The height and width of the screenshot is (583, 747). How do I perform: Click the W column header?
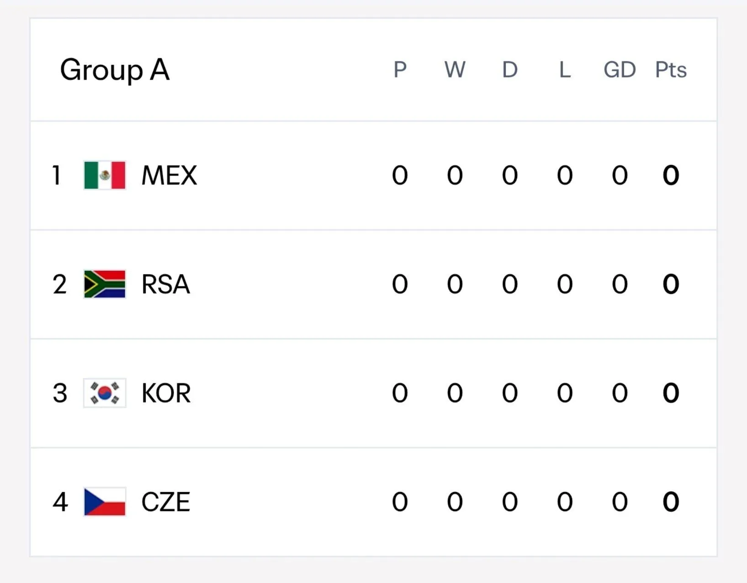[x=455, y=70]
